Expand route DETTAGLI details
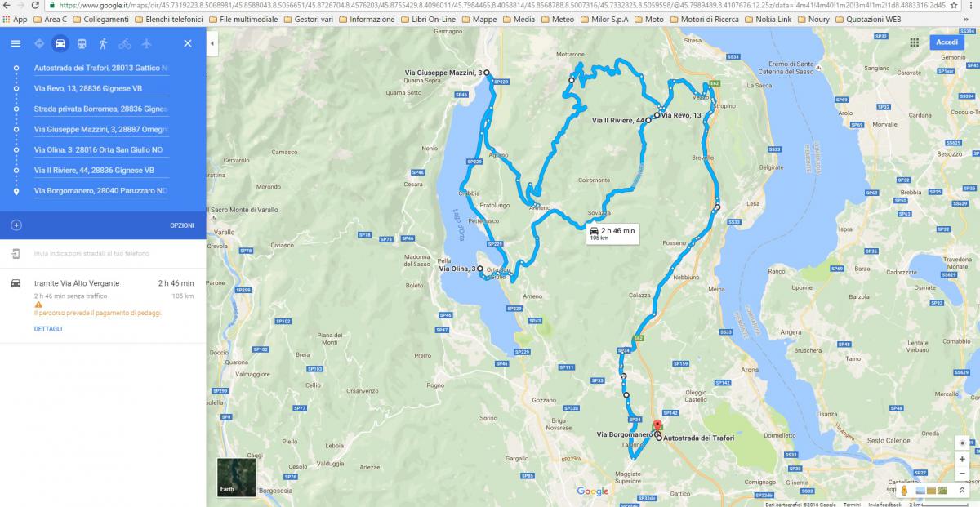This screenshot has height=507, width=980. [48, 329]
